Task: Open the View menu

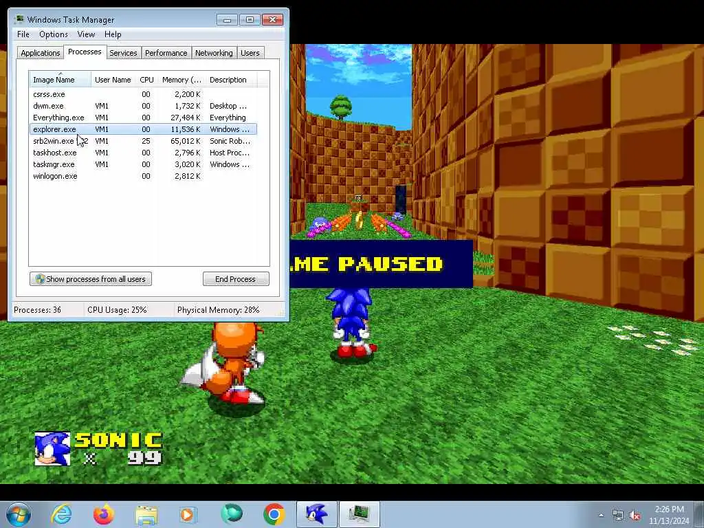Action: click(86, 34)
